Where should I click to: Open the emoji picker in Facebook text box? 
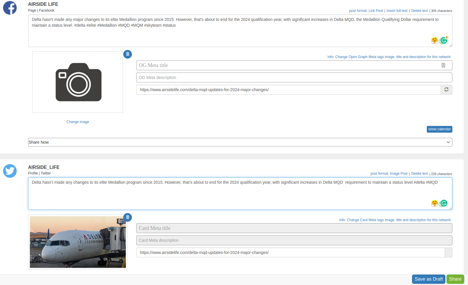[x=435, y=40]
